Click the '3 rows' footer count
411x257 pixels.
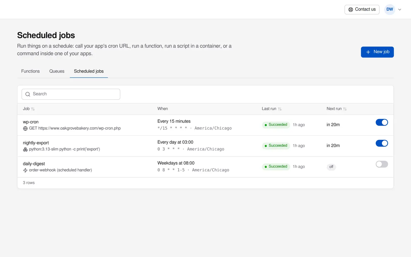(29, 183)
